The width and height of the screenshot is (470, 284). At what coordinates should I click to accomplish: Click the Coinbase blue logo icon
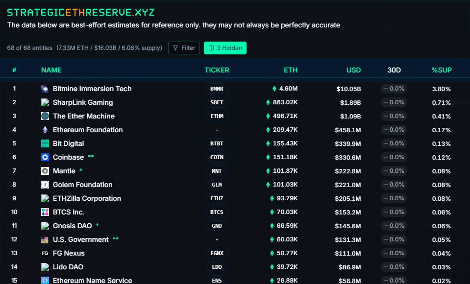click(45, 157)
